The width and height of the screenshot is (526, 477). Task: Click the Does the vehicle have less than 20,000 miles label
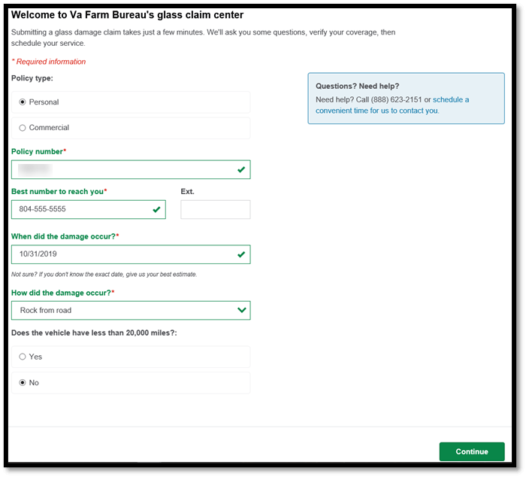pos(94,333)
